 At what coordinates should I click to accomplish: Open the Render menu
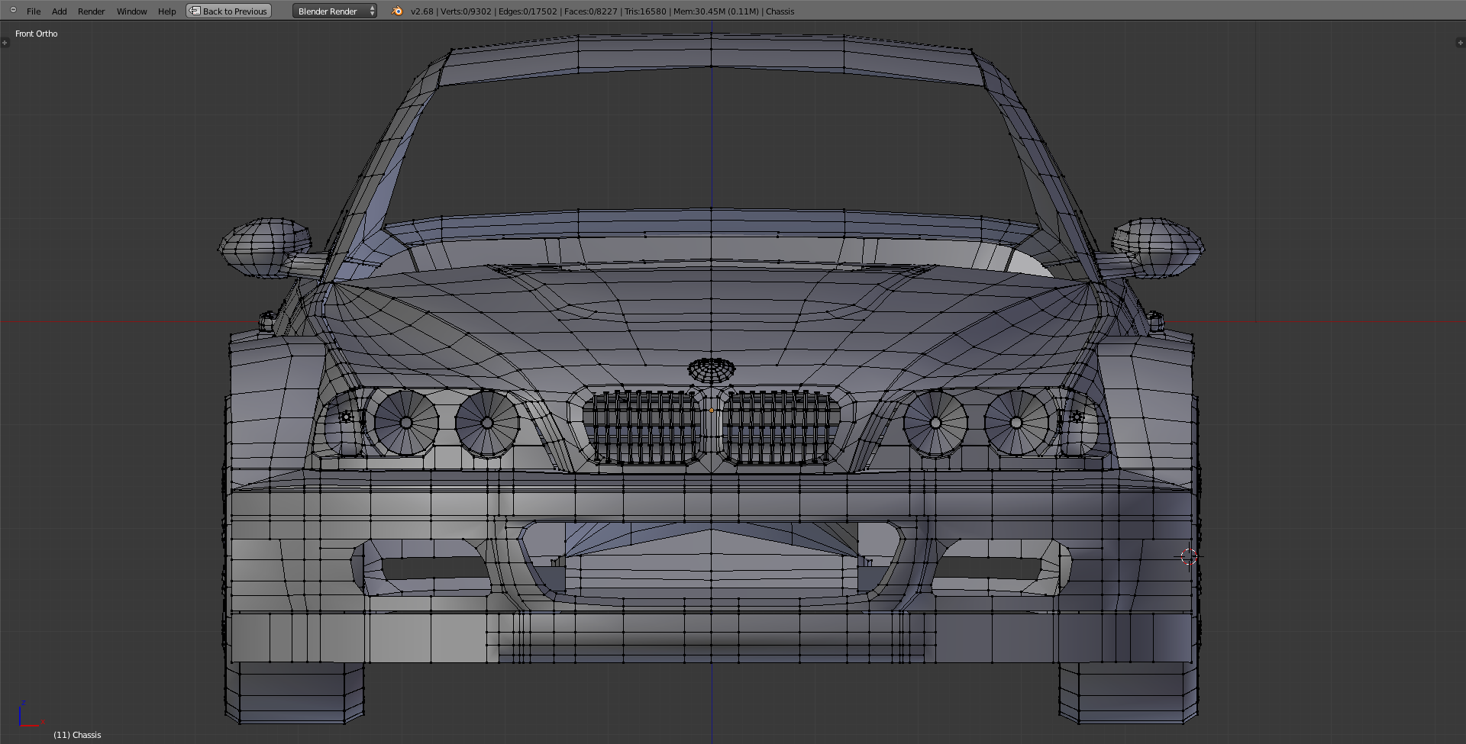click(92, 11)
